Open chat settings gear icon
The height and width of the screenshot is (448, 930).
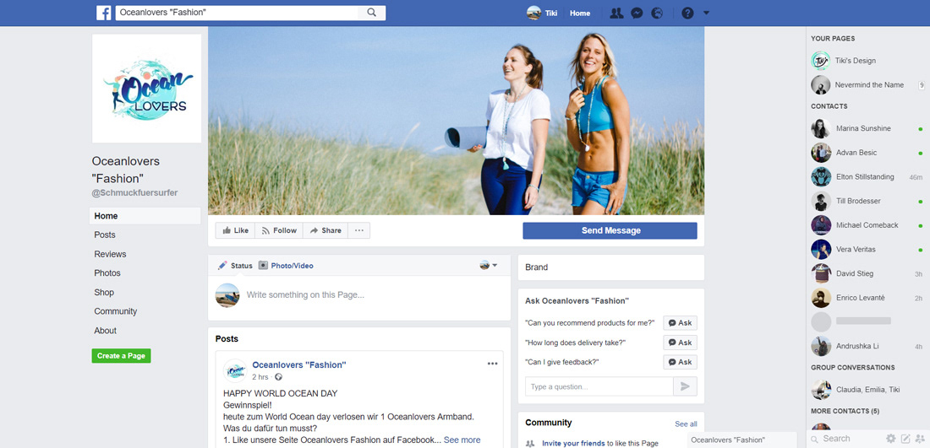click(890, 439)
